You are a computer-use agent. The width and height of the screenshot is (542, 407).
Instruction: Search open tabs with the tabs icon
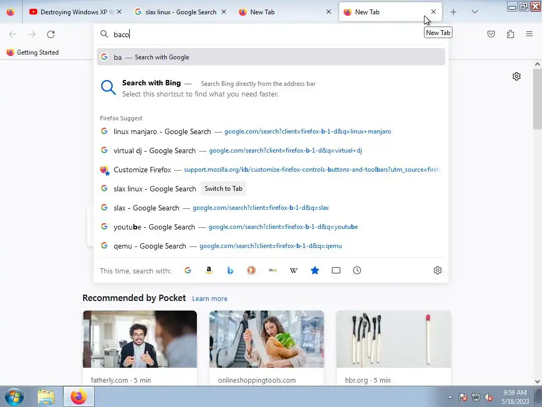(x=336, y=270)
